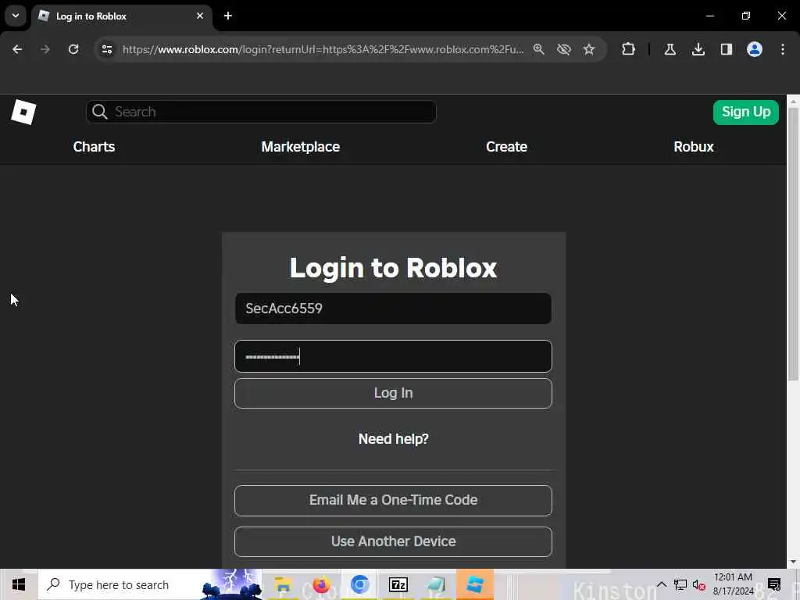This screenshot has width=800, height=600.
Task: Click the username field showing SecAcc6559
Action: [393, 308]
